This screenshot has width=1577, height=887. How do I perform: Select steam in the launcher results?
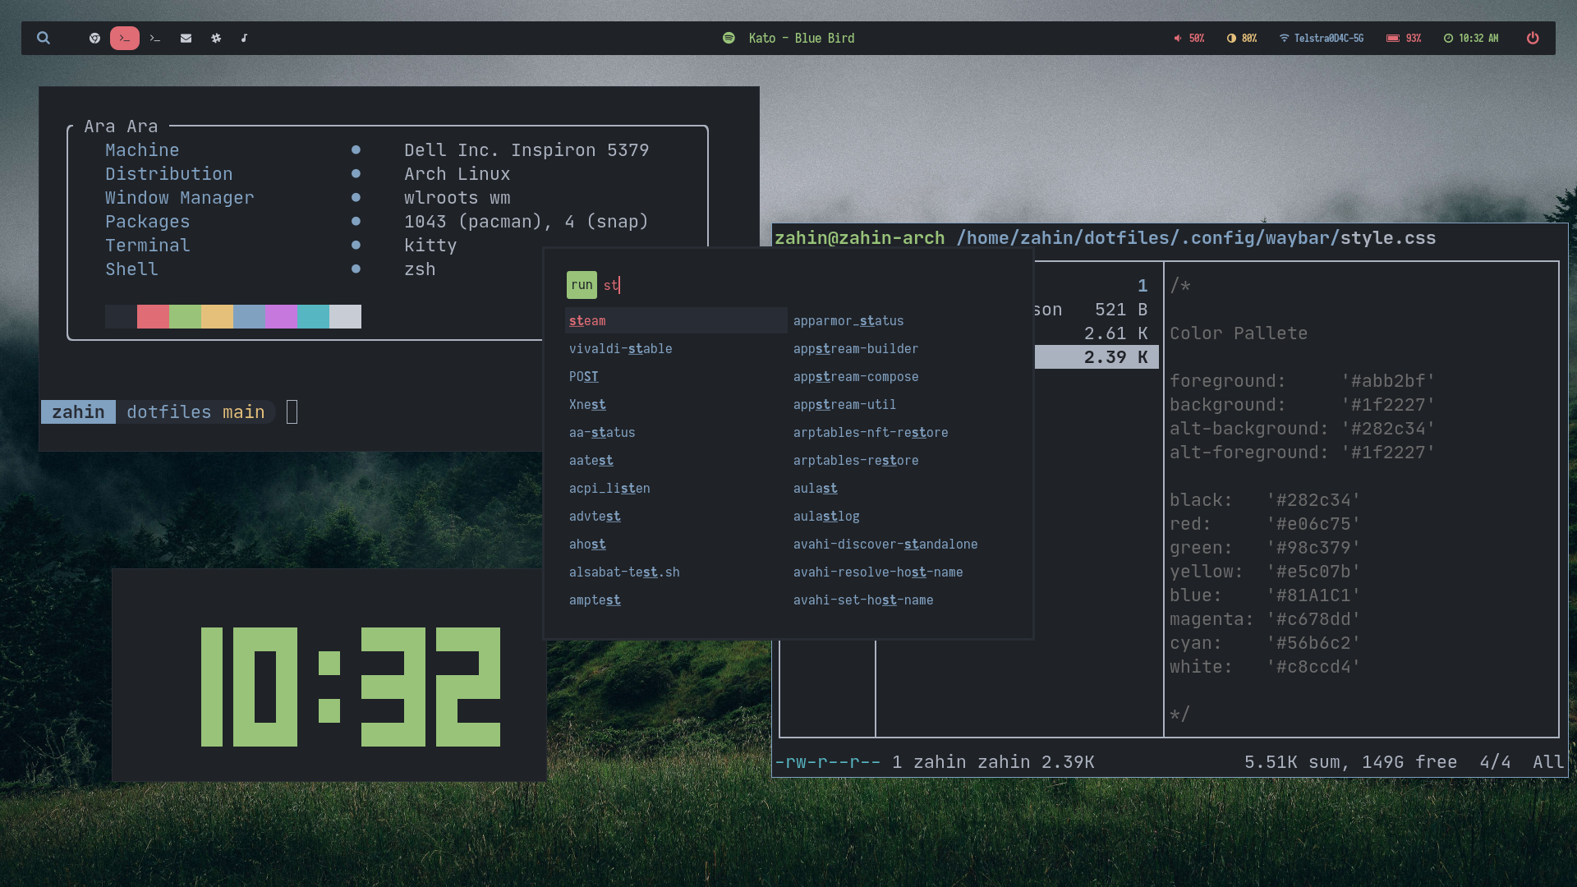coord(588,321)
